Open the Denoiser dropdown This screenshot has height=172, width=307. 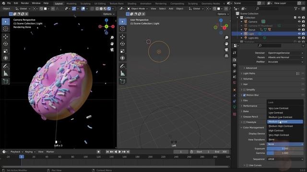click(285, 53)
